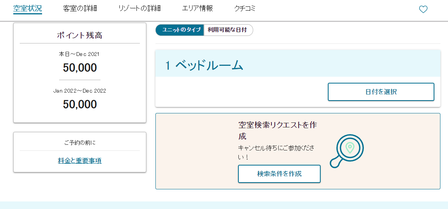Click the 本日～Dec 2021 period label
This screenshot has height=209, width=448.
[79, 54]
